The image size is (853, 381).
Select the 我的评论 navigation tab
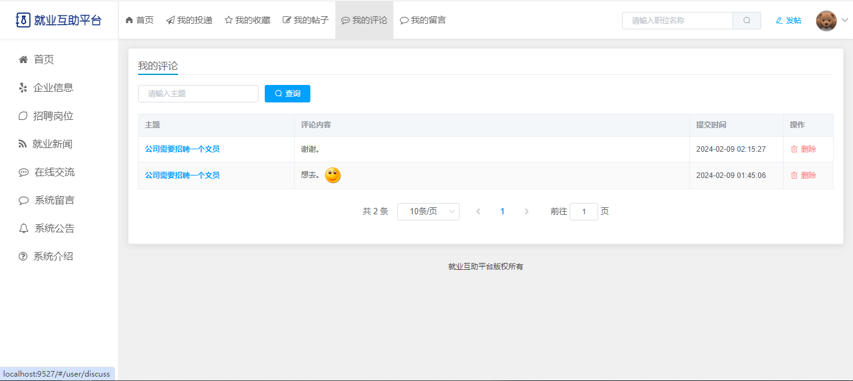(364, 20)
